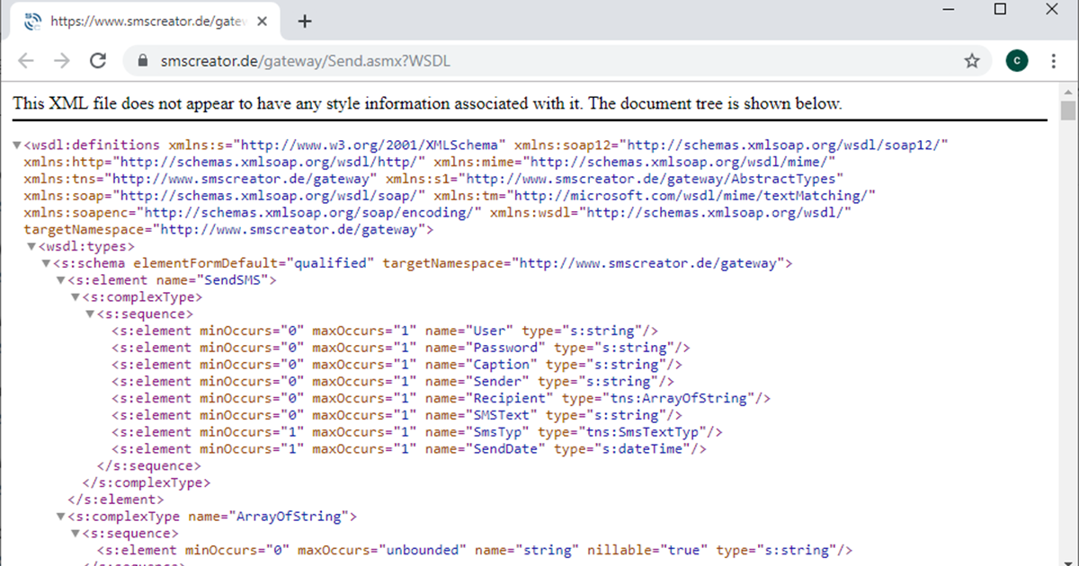Bookmark this page with the star

click(x=971, y=61)
